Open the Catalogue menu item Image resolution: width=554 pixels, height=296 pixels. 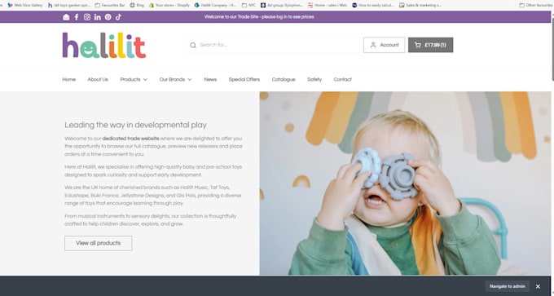(284, 80)
